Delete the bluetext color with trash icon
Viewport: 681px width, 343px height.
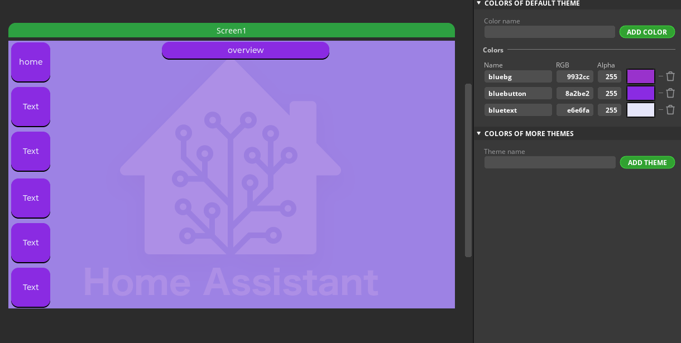point(670,110)
